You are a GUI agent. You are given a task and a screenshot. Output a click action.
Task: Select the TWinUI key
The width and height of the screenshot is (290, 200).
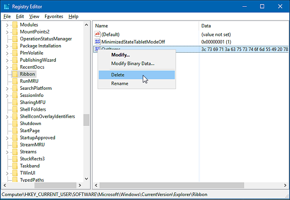28,173
